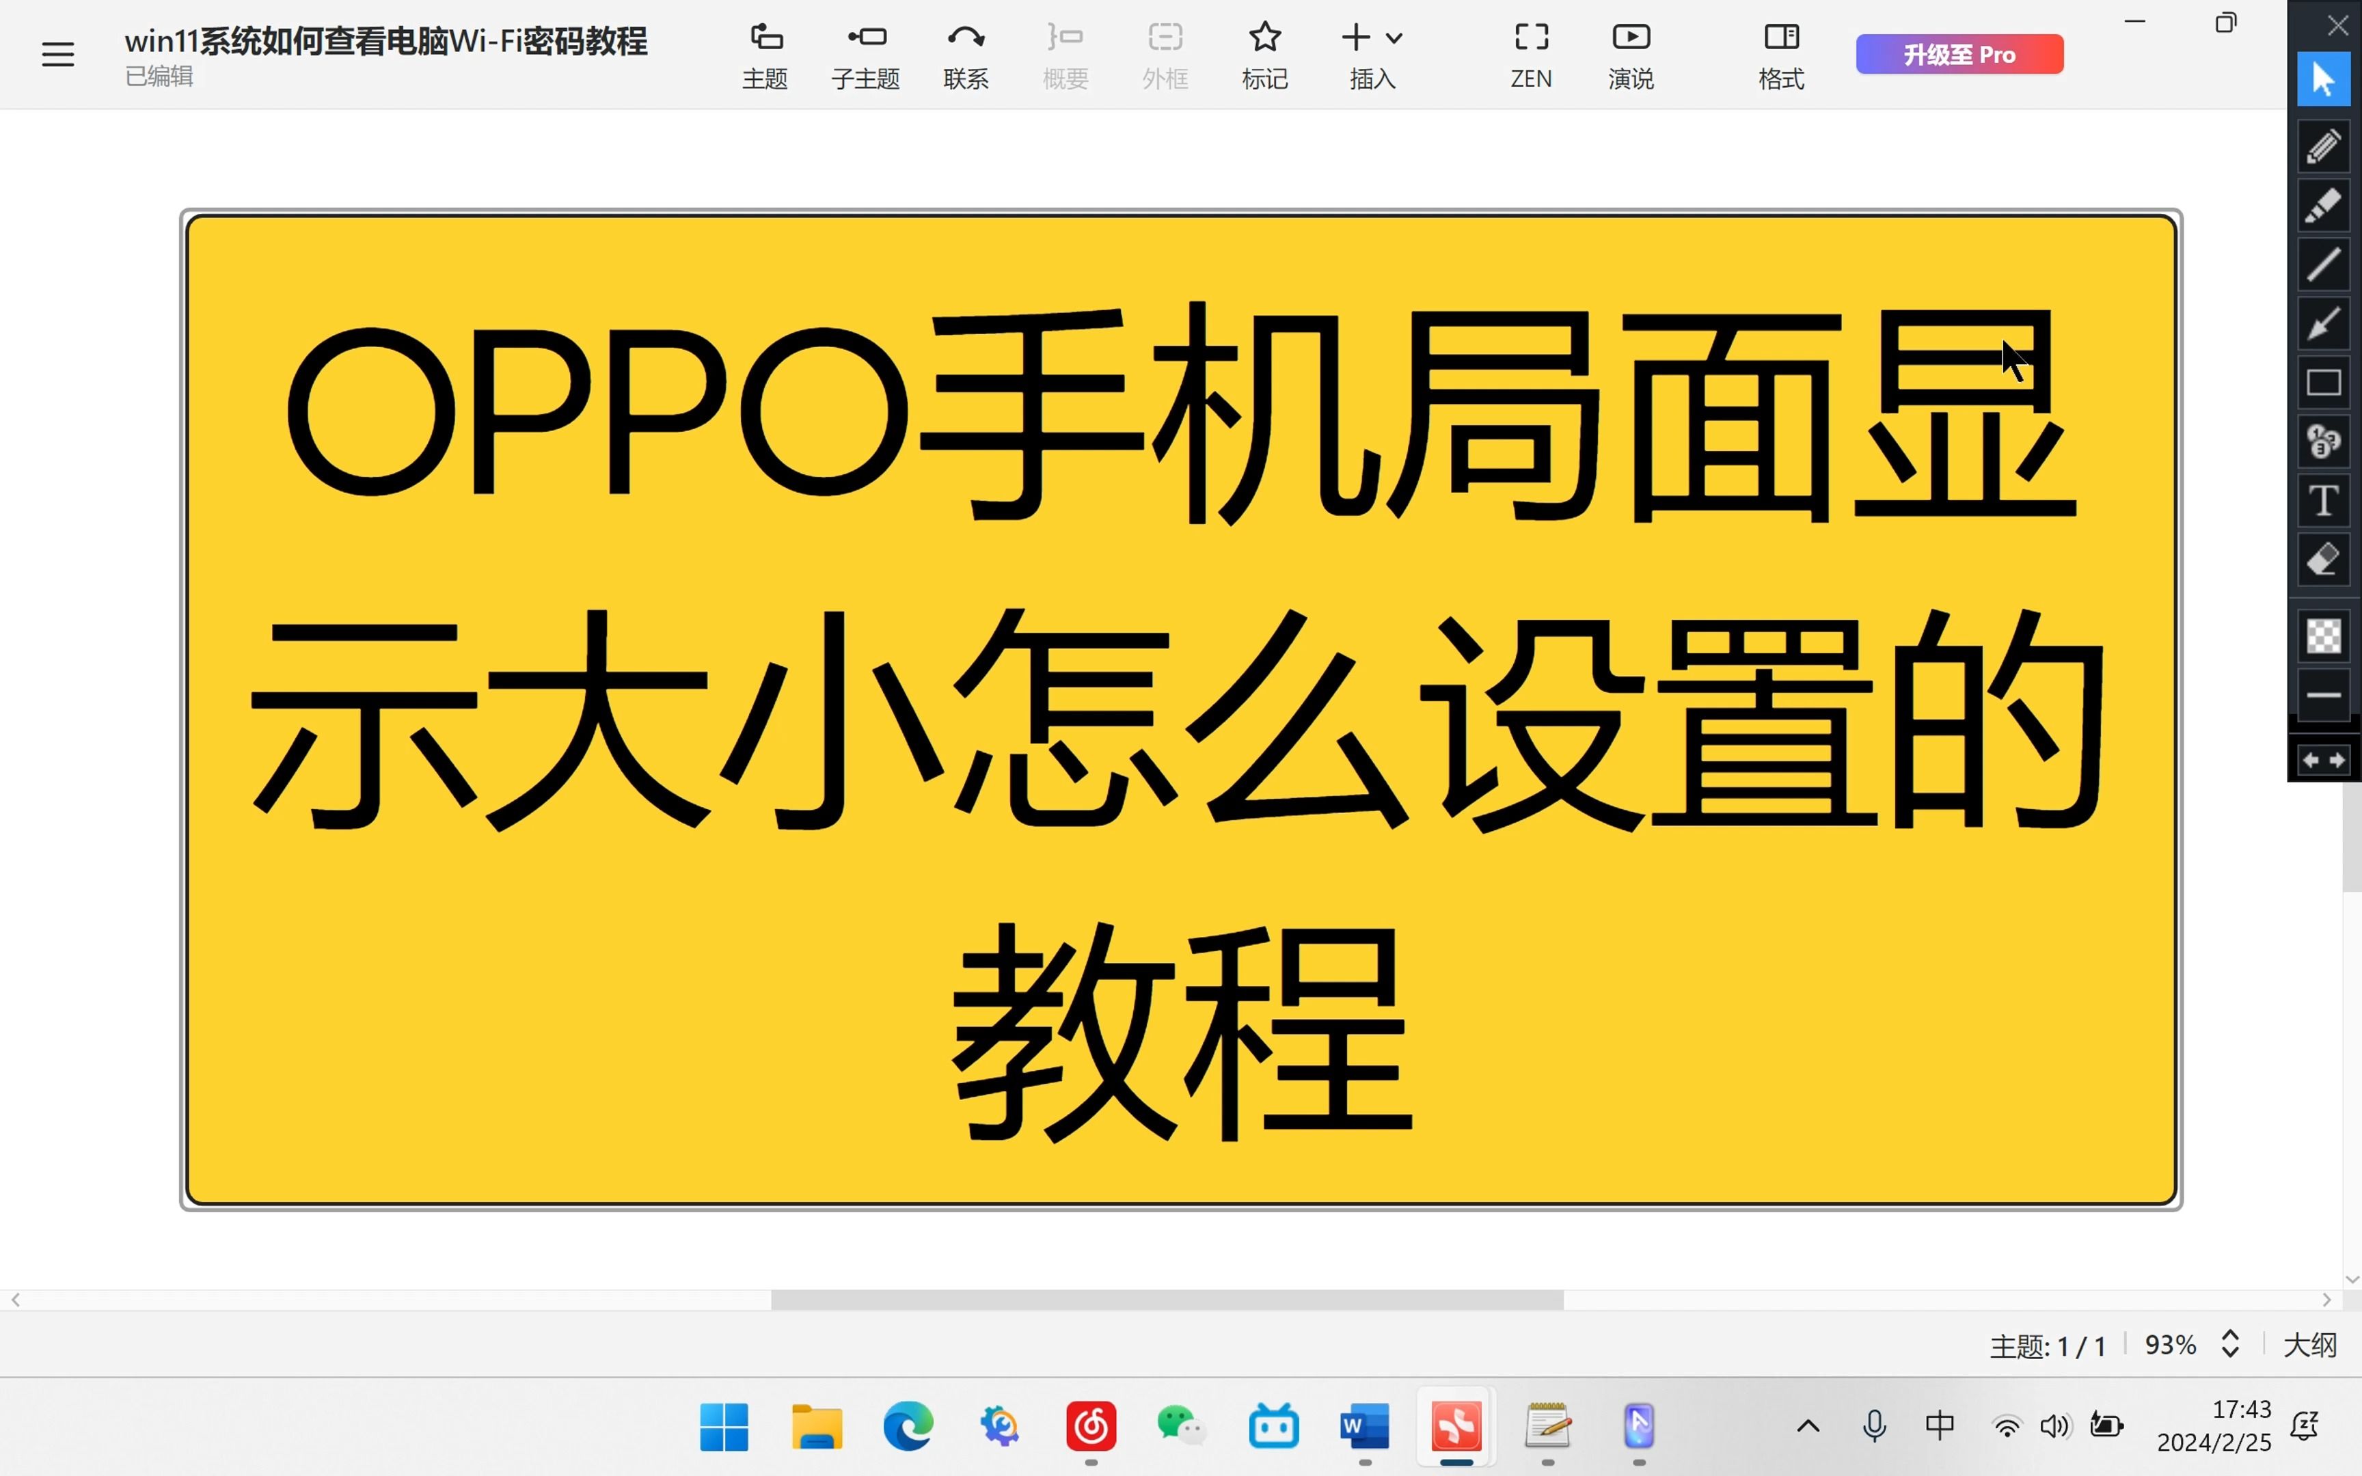Open Bilibili app from the taskbar

coord(1274,1427)
